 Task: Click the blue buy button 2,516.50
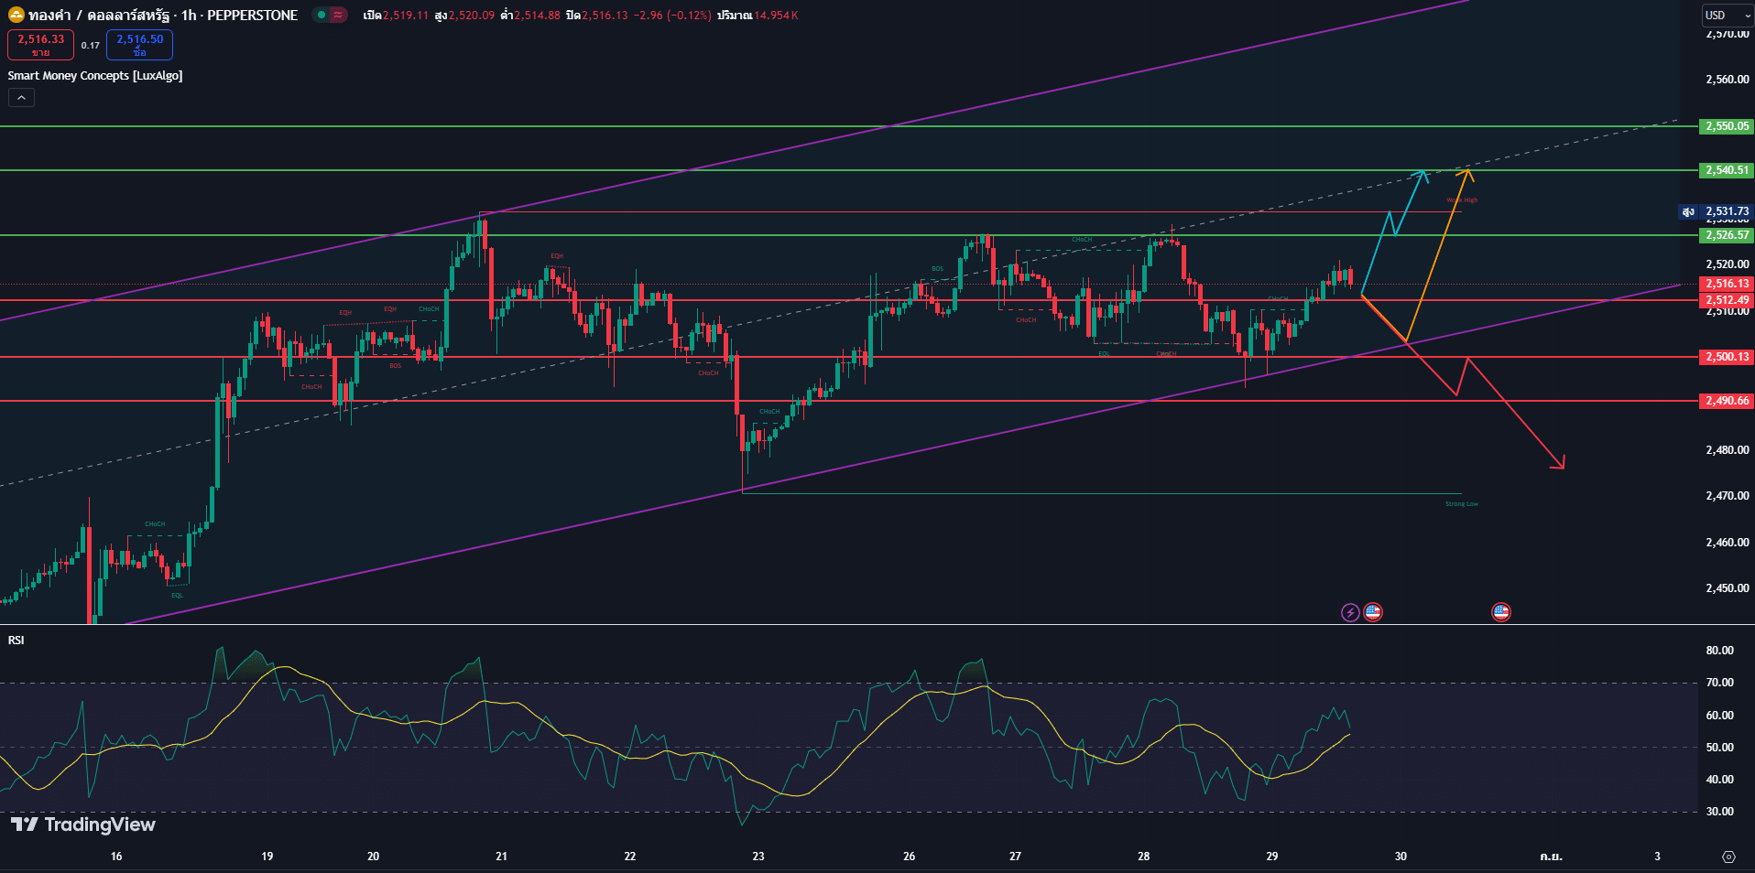coord(139,45)
